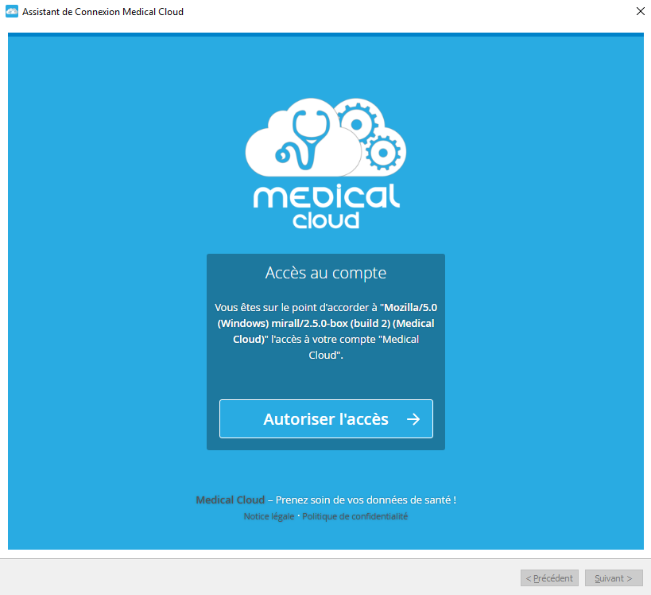Click the dark blue strip atop the page

pyautogui.click(x=326, y=34)
